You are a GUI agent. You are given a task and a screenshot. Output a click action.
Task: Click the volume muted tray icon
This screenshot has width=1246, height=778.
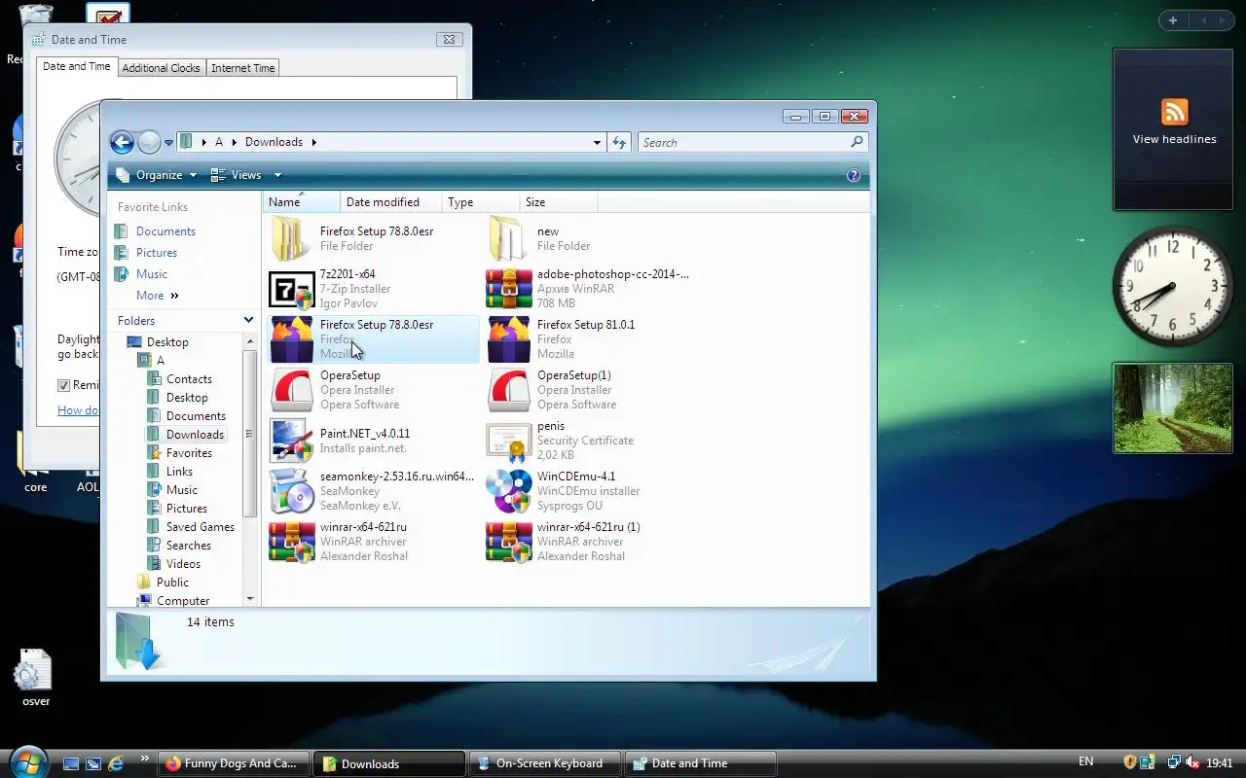coord(1192,762)
